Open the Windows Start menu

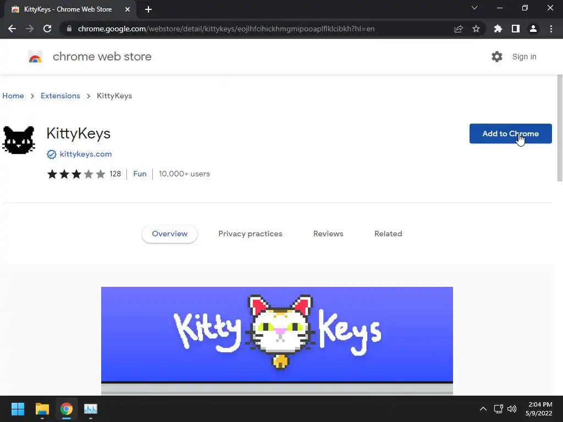pyautogui.click(x=18, y=409)
